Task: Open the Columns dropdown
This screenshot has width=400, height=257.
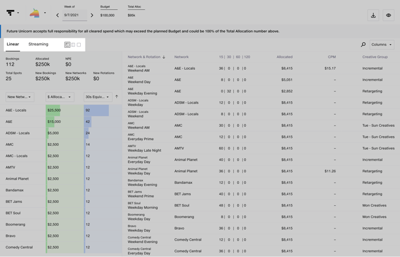Action: (x=381, y=44)
